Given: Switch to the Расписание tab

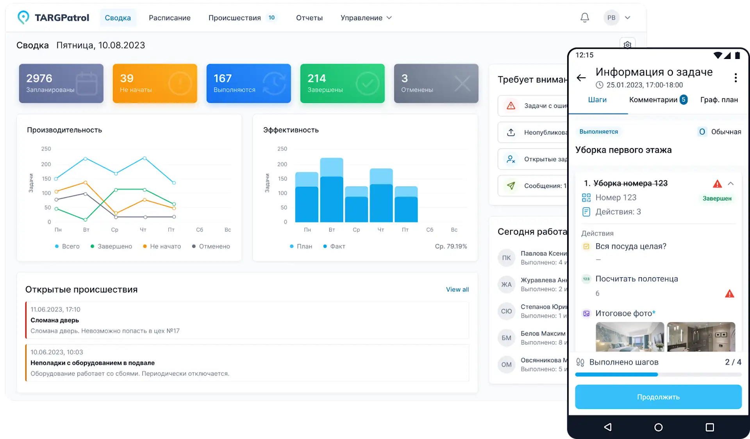Looking at the screenshot, I should [x=170, y=18].
